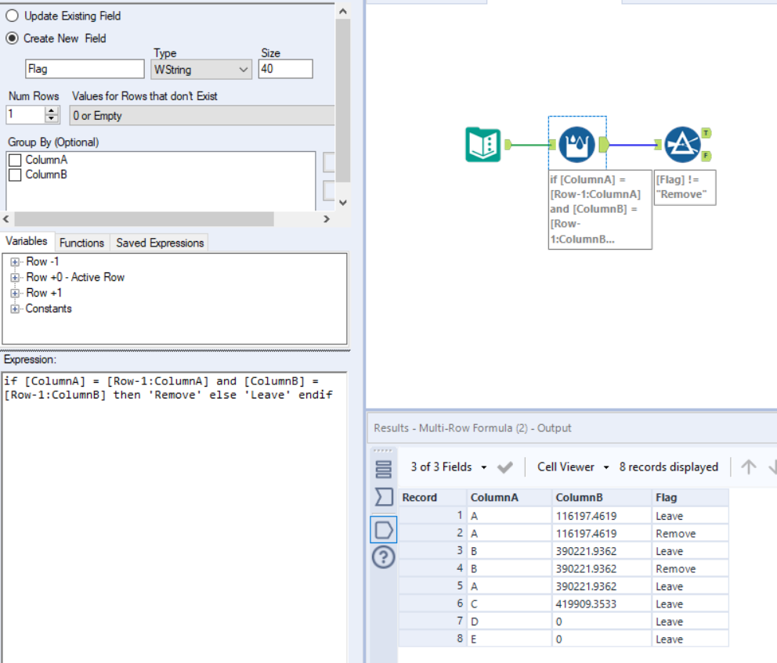Select ColumnB cell 390221.9362 in record 5

pyautogui.click(x=602, y=586)
